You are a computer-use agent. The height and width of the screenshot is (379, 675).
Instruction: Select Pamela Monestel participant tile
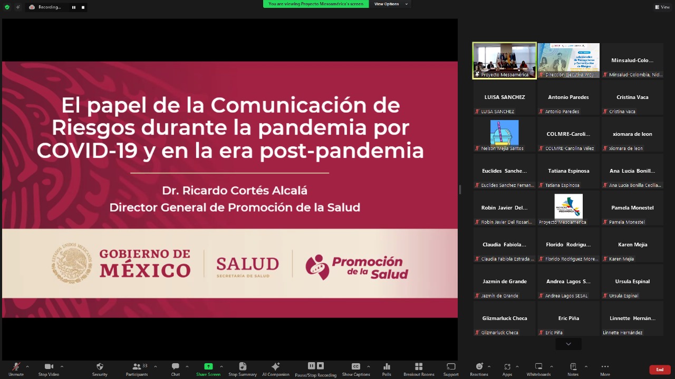tap(632, 208)
